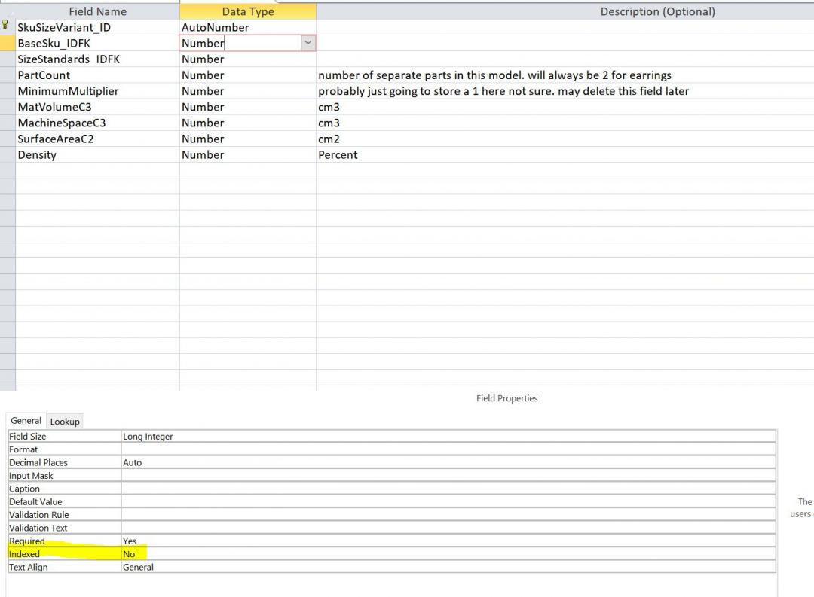Click the Percent description for Density
This screenshot has width=814, height=597.
tap(338, 154)
